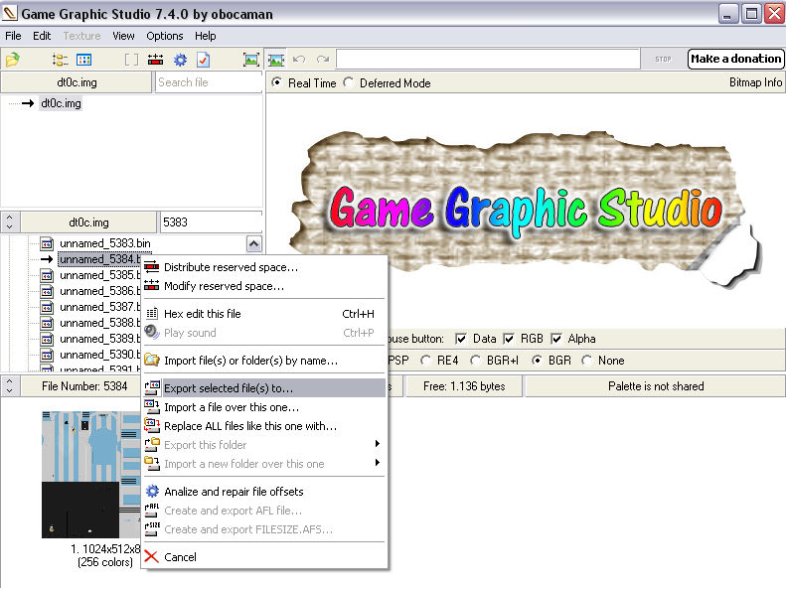Image resolution: width=786 pixels, height=589 pixels.
Task: Select unnamed_5386 in the file list
Action: (x=99, y=291)
